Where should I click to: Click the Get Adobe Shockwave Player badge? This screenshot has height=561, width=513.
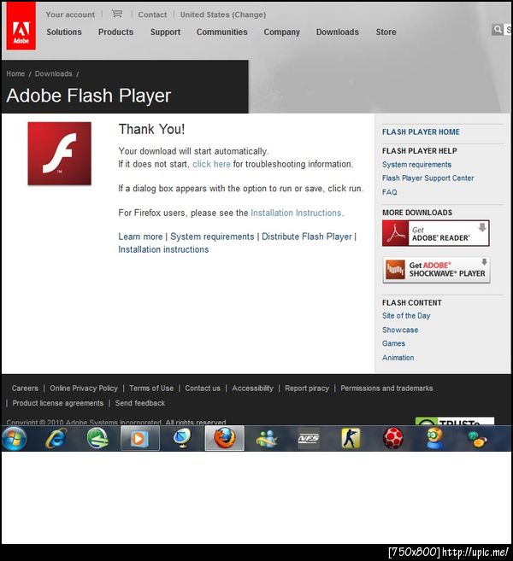pos(436,270)
